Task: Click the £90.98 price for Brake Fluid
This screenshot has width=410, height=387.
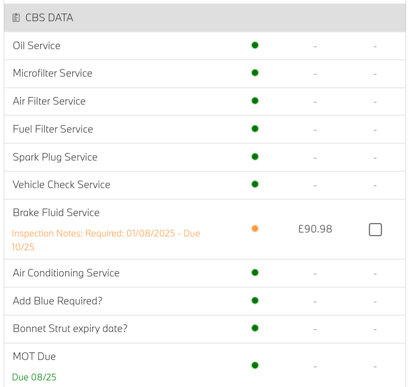Action: click(x=315, y=229)
